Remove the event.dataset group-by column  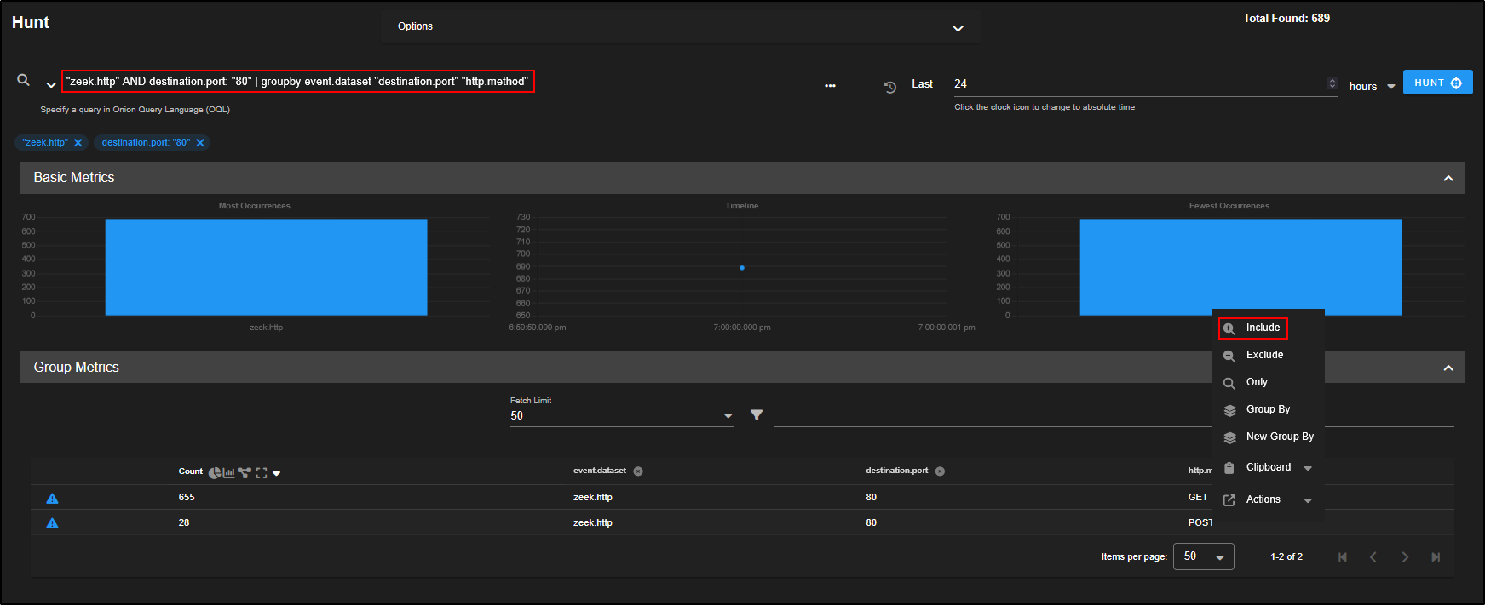pyautogui.click(x=638, y=471)
